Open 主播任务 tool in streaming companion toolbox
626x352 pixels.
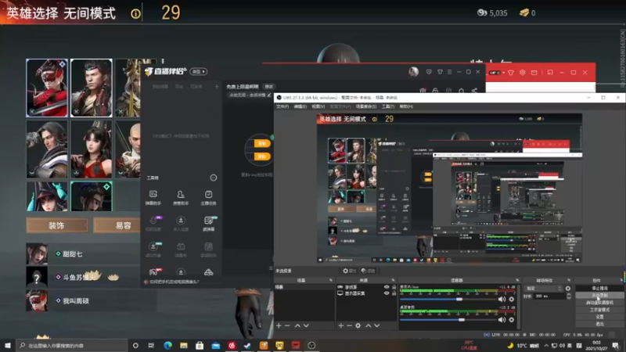point(208,198)
